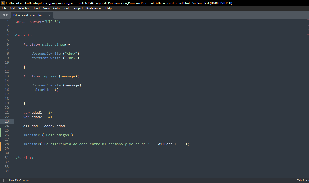Click the closing </script> tag
Screen dimensions: 309x183
tap(24, 158)
